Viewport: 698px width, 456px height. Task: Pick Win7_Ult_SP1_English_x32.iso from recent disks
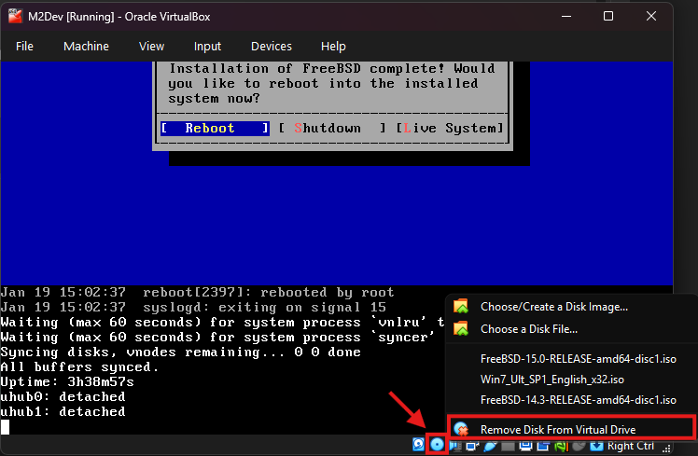coord(551,379)
